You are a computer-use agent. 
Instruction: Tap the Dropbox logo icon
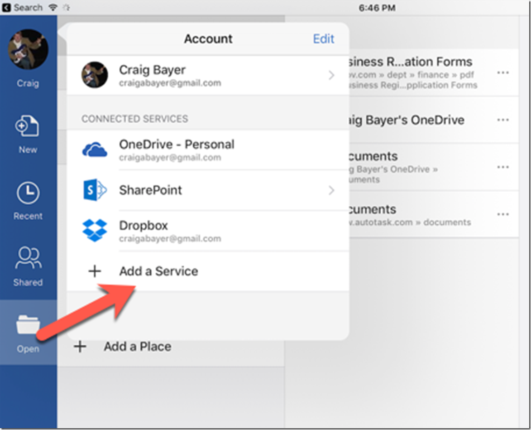(95, 231)
